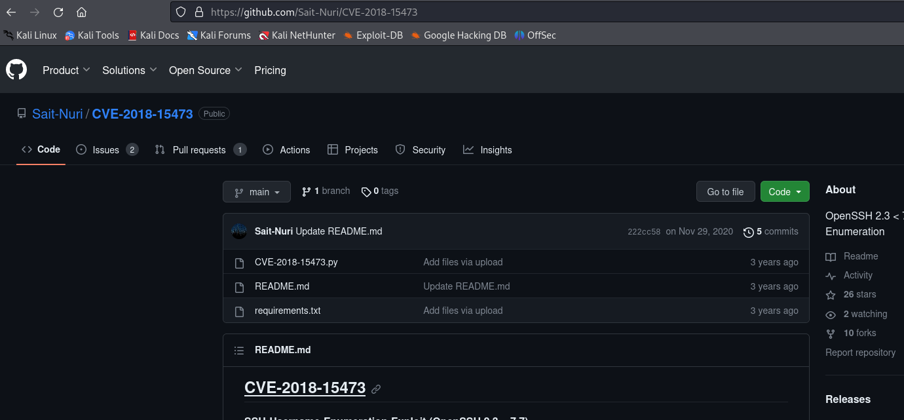Click the URL address bar field
Screen dimensions: 904x420
pos(537,12)
